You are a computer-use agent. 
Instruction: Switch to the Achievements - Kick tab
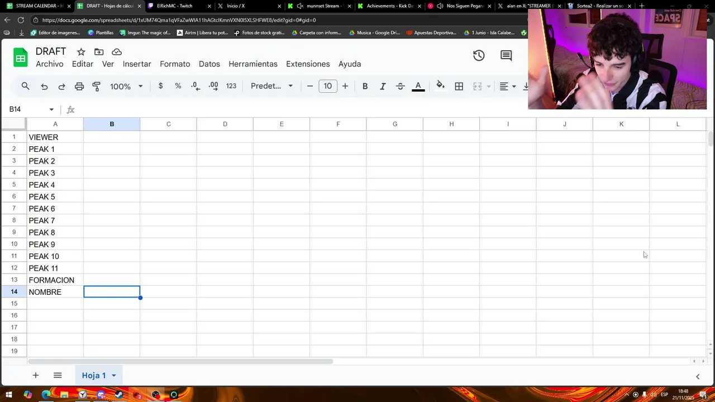(x=389, y=6)
